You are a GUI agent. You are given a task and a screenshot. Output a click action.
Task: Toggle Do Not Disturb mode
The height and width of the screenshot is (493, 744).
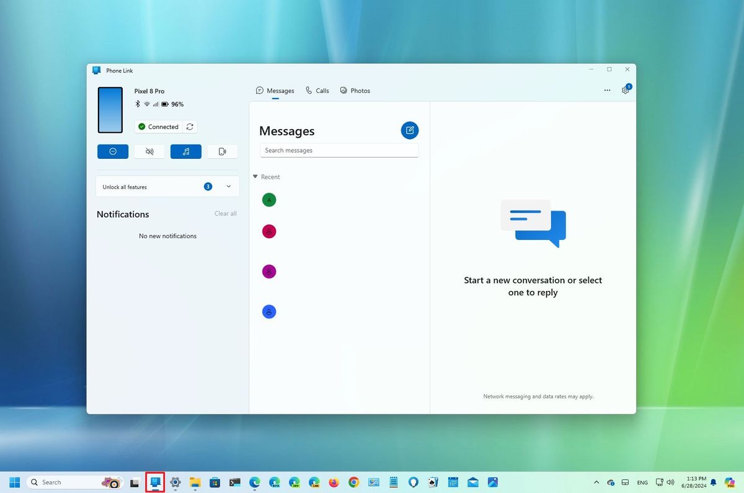tap(112, 151)
